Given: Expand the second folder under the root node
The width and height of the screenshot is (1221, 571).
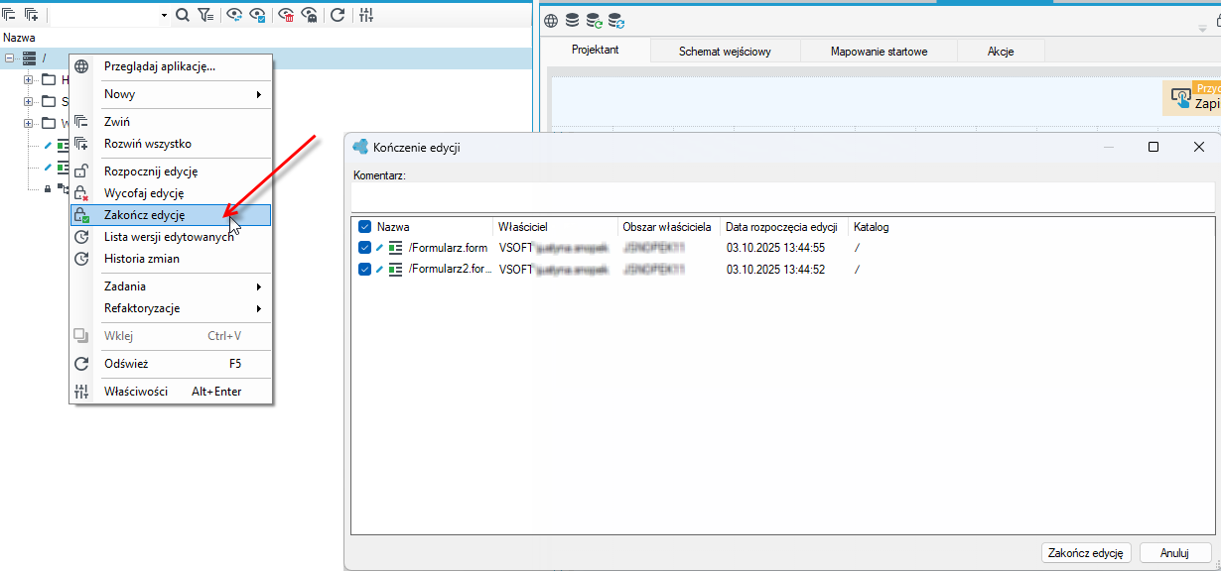Looking at the screenshot, I should click(x=29, y=102).
